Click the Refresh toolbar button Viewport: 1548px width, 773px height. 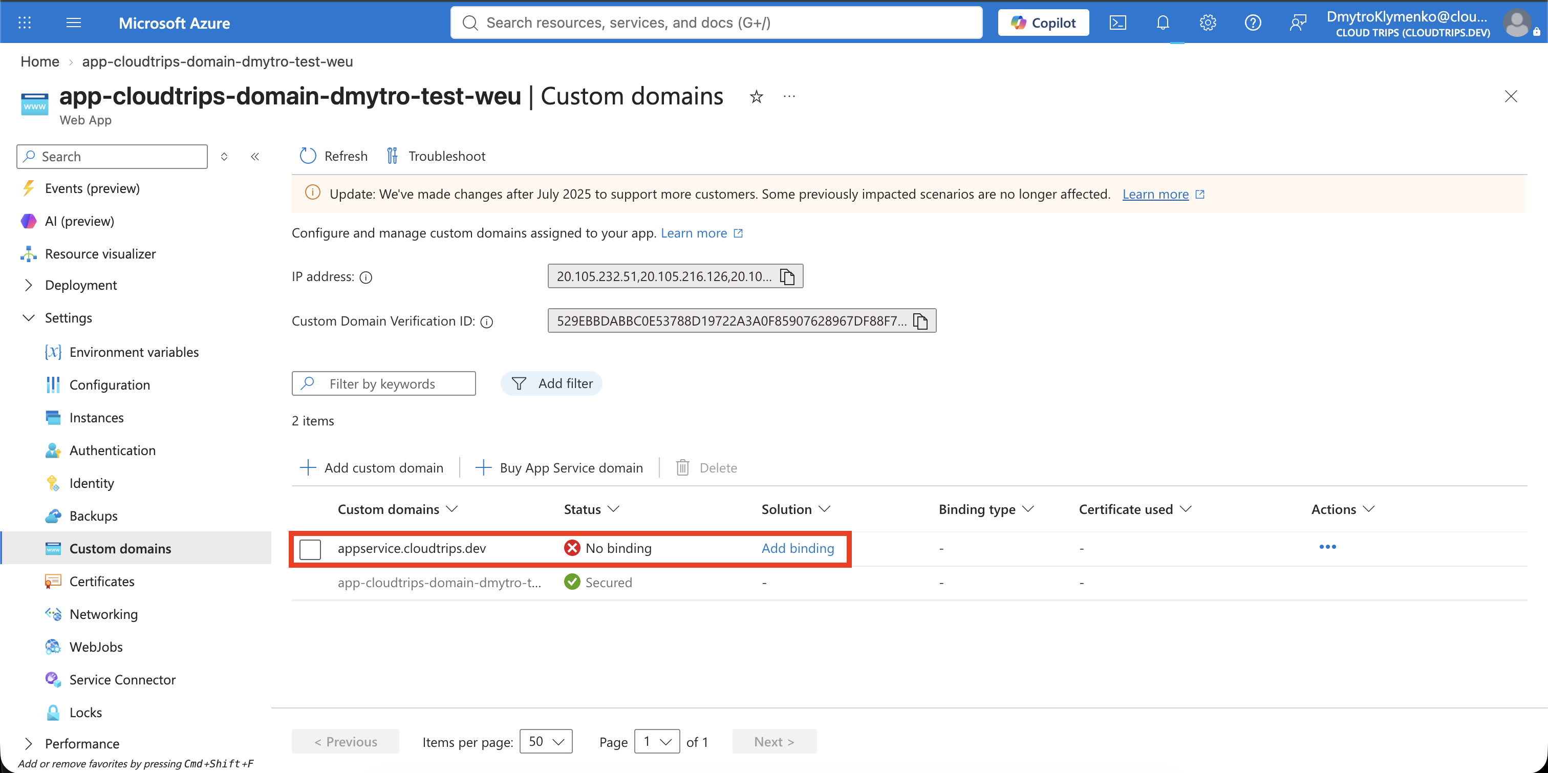334,156
